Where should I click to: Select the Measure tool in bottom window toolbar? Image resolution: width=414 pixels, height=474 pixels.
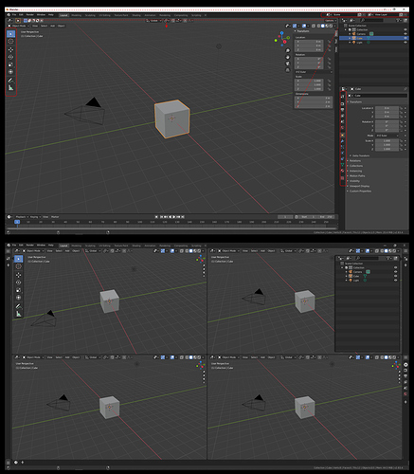[x=19, y=314]
